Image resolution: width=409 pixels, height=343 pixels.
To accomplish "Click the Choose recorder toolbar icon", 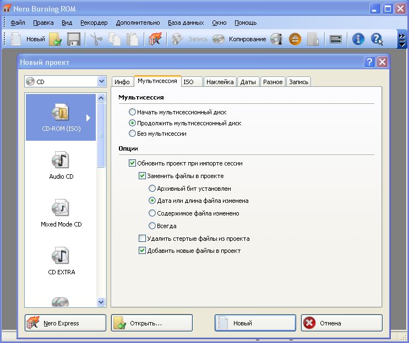I will click(x=336, y=40).
